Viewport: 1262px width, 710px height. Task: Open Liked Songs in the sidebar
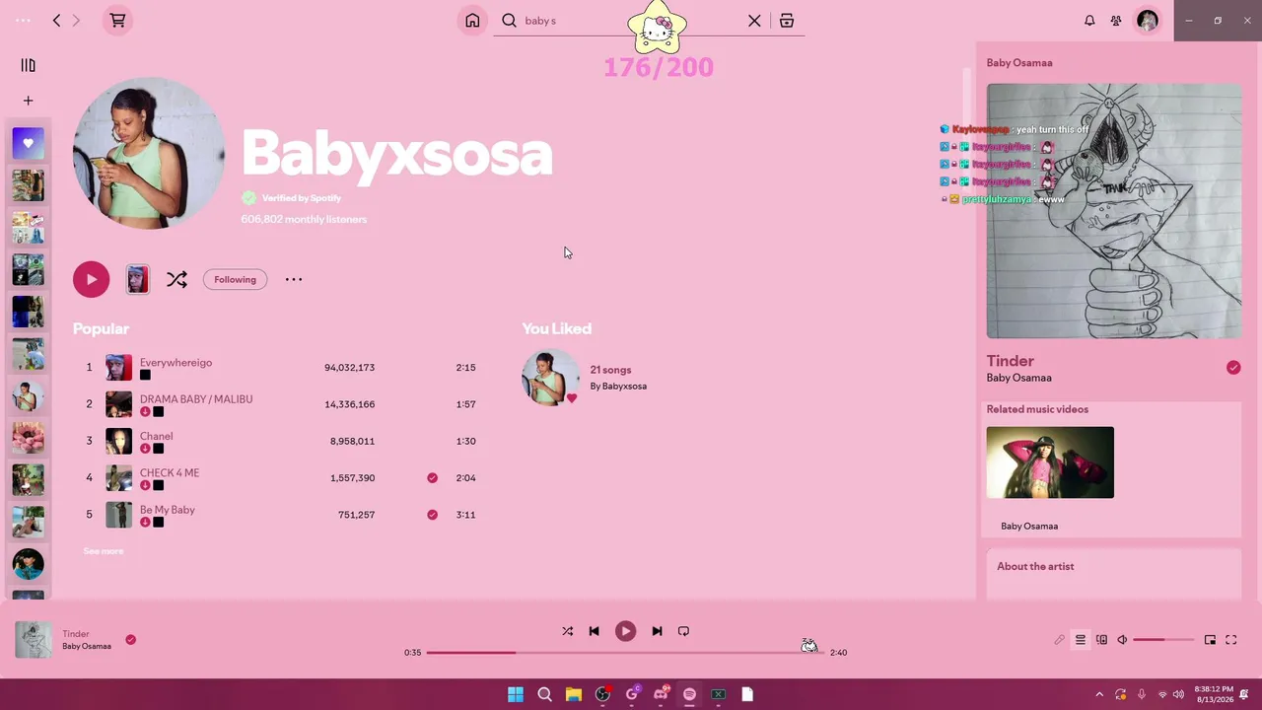tap(29, 144)
